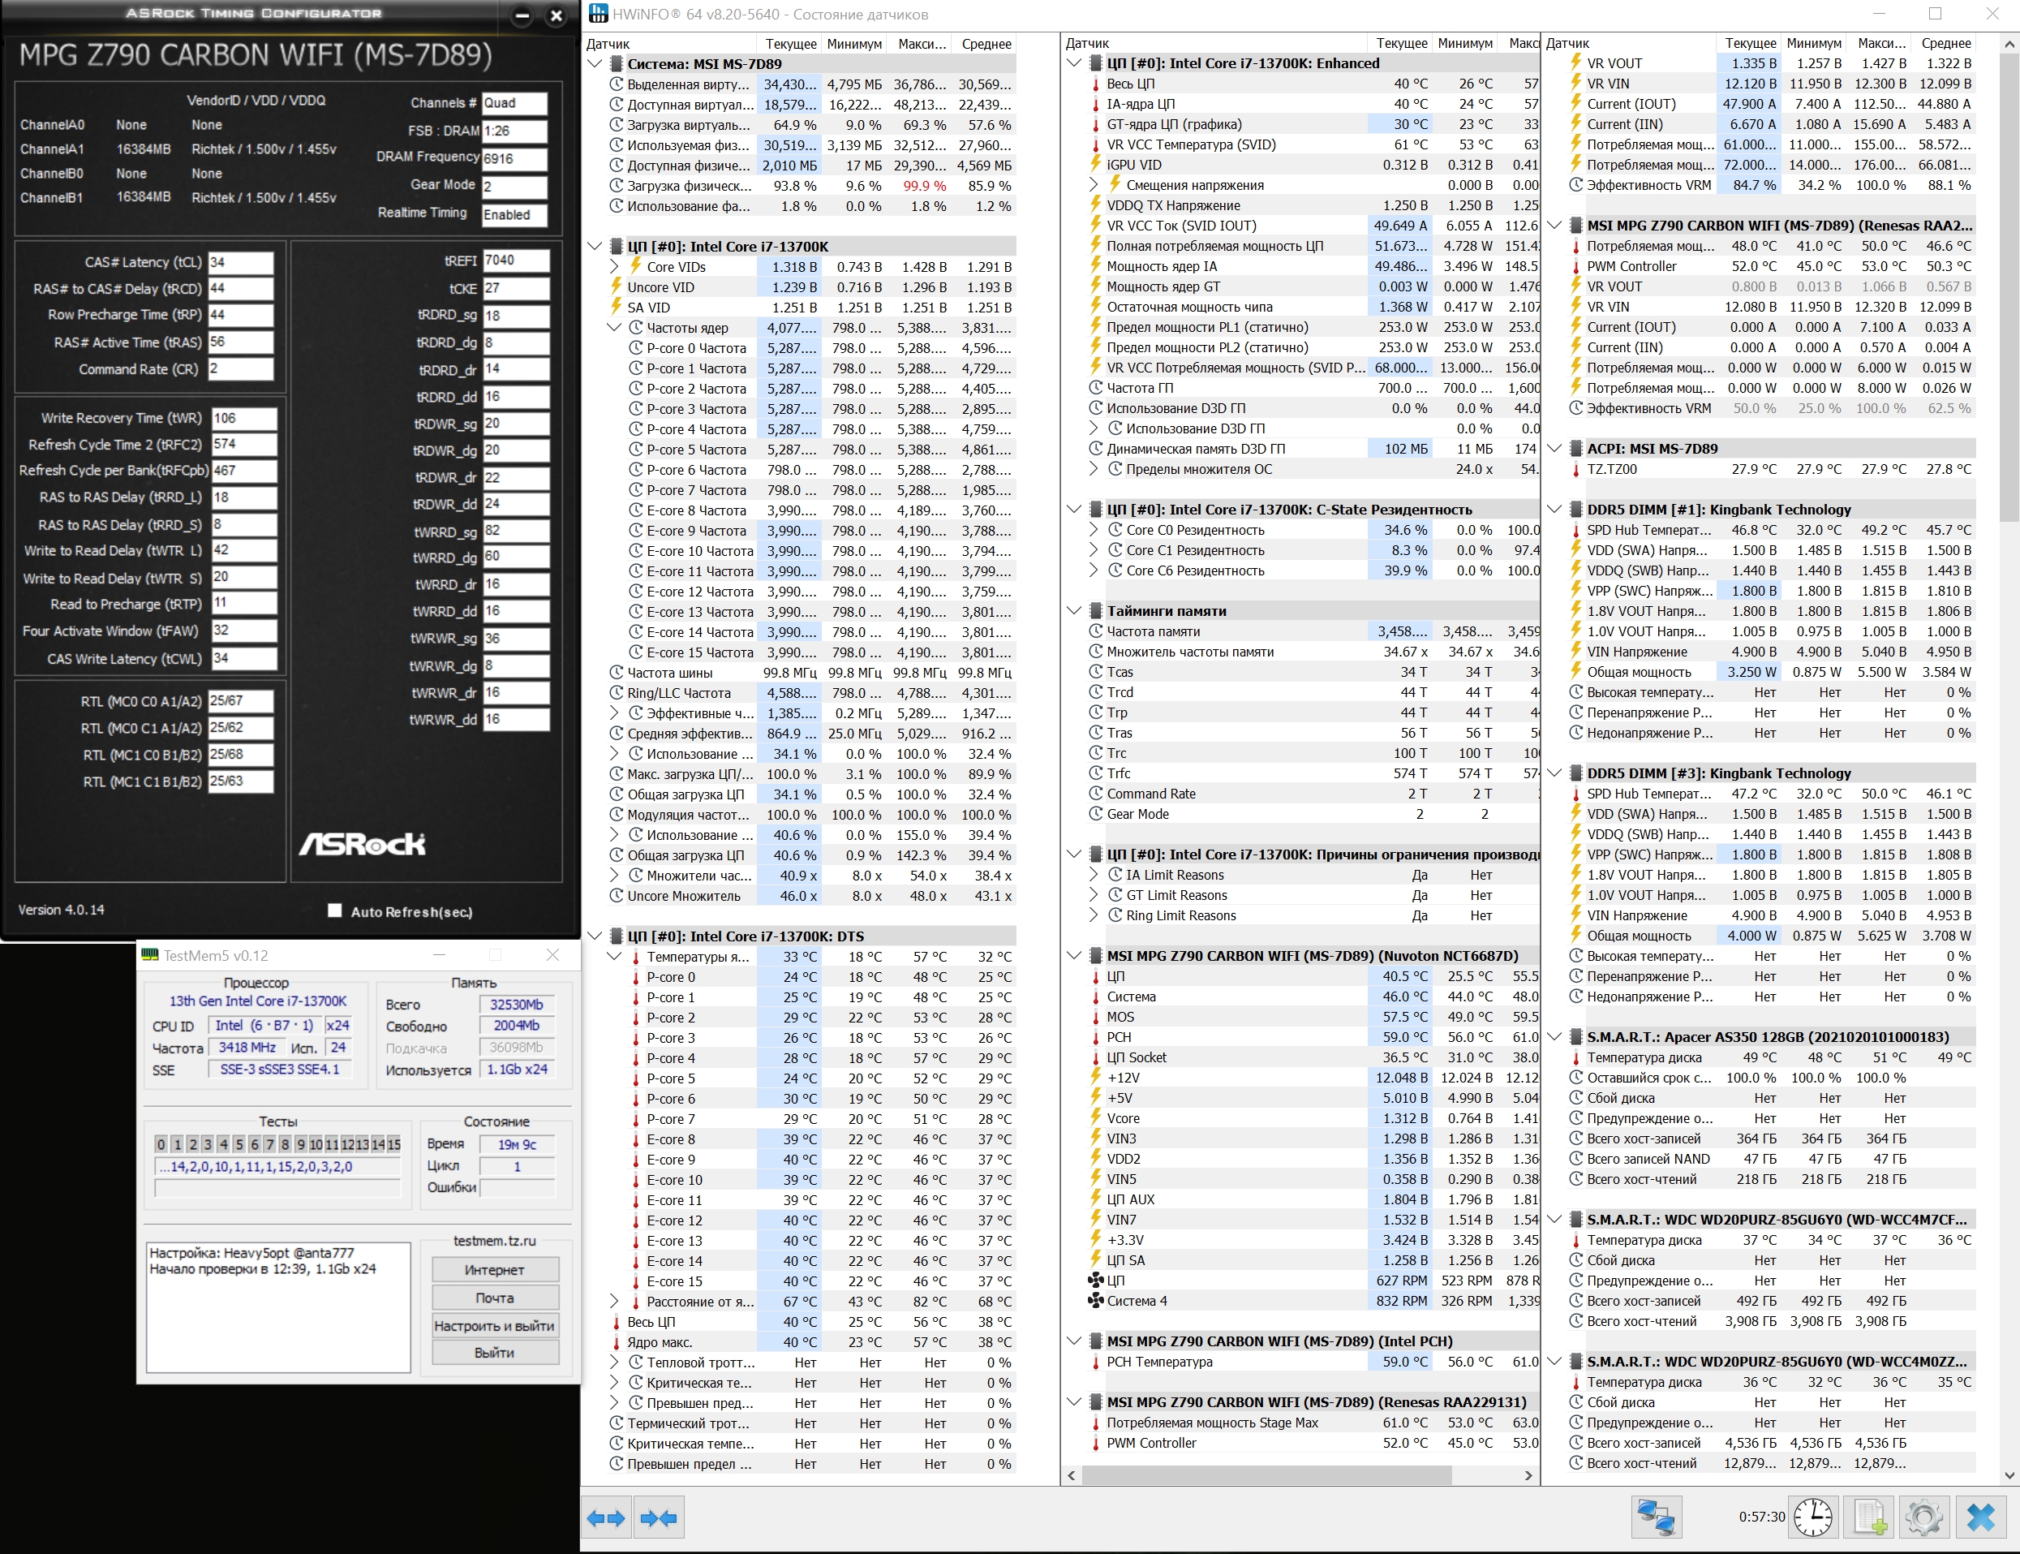Enable the Auto Refresh(sec) checkbox

coord(335,911)
